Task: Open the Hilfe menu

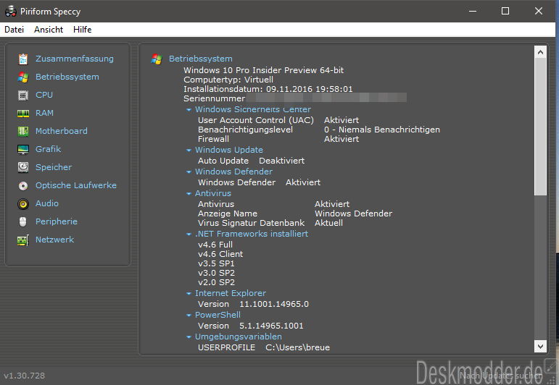Action: [83, 30]
